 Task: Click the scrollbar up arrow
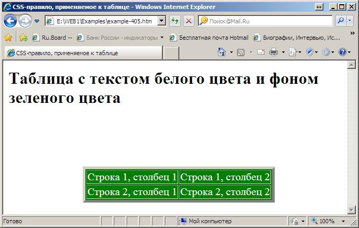click(x=351, y=65)
